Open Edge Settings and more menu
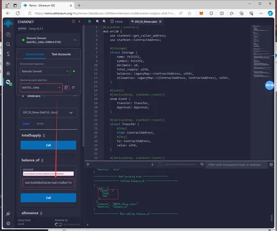Image resolution: width=277 pixels, height=231 pixels. tap(261, 13)
